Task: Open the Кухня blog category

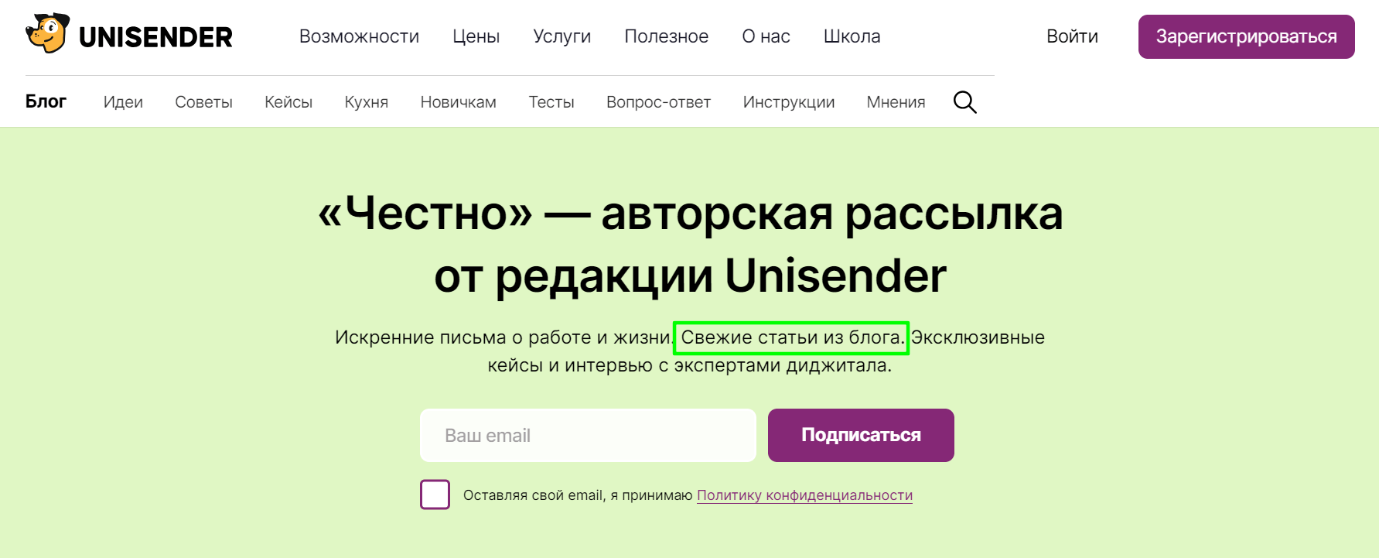Action: (x=367, y=102)
